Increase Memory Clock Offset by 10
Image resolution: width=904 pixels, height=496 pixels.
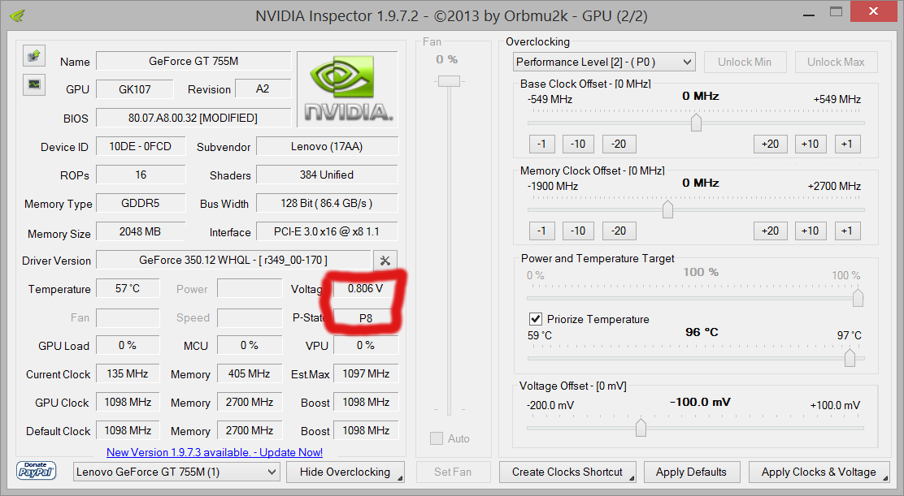point(810,231)
